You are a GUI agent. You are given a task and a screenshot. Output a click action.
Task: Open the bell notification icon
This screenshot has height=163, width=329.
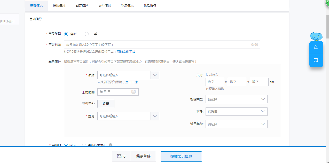click(x=316, y=48)
